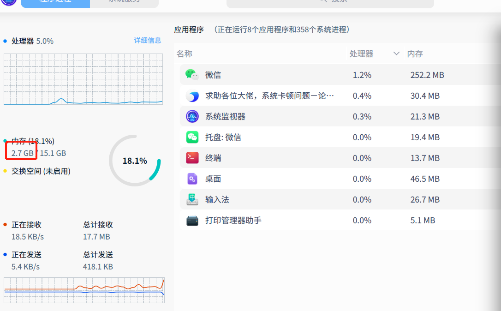This screenshot has height=311, width=501.
Task: Select the 打印管理器助手 process row
Action: click(323, 221)
